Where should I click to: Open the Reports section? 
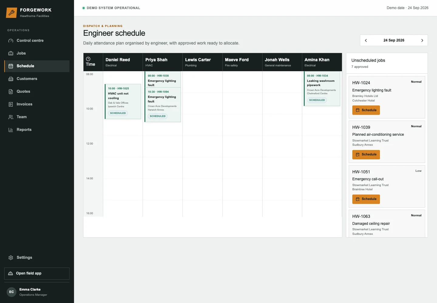[37, 130]
